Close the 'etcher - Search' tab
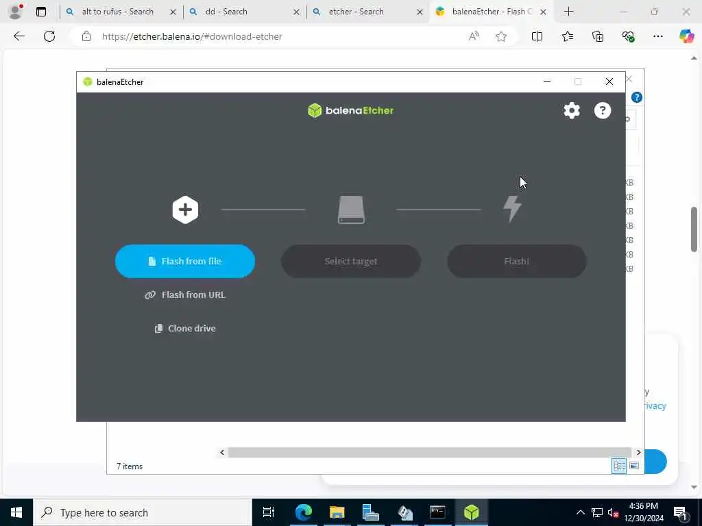The image size is (702, 526). [420, 12]
